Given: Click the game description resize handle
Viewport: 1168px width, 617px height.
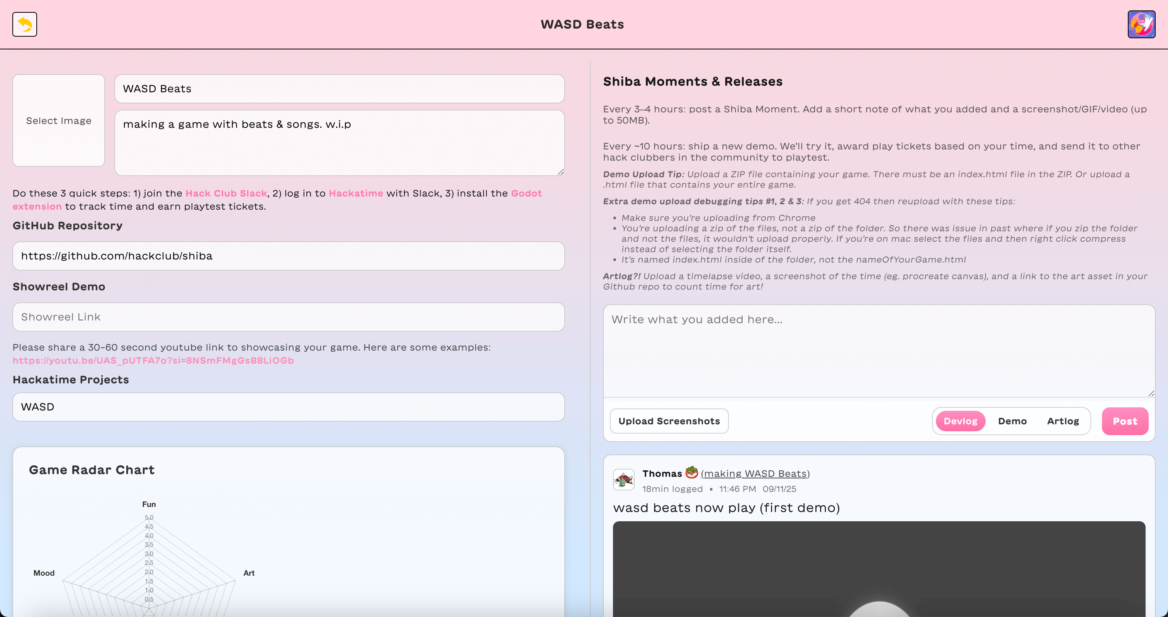Looking at the screenshot, I should coord(561,172).
